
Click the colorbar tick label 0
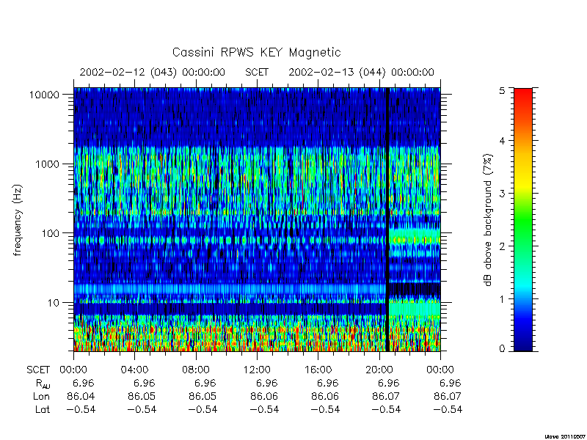(x=502, y=349)
